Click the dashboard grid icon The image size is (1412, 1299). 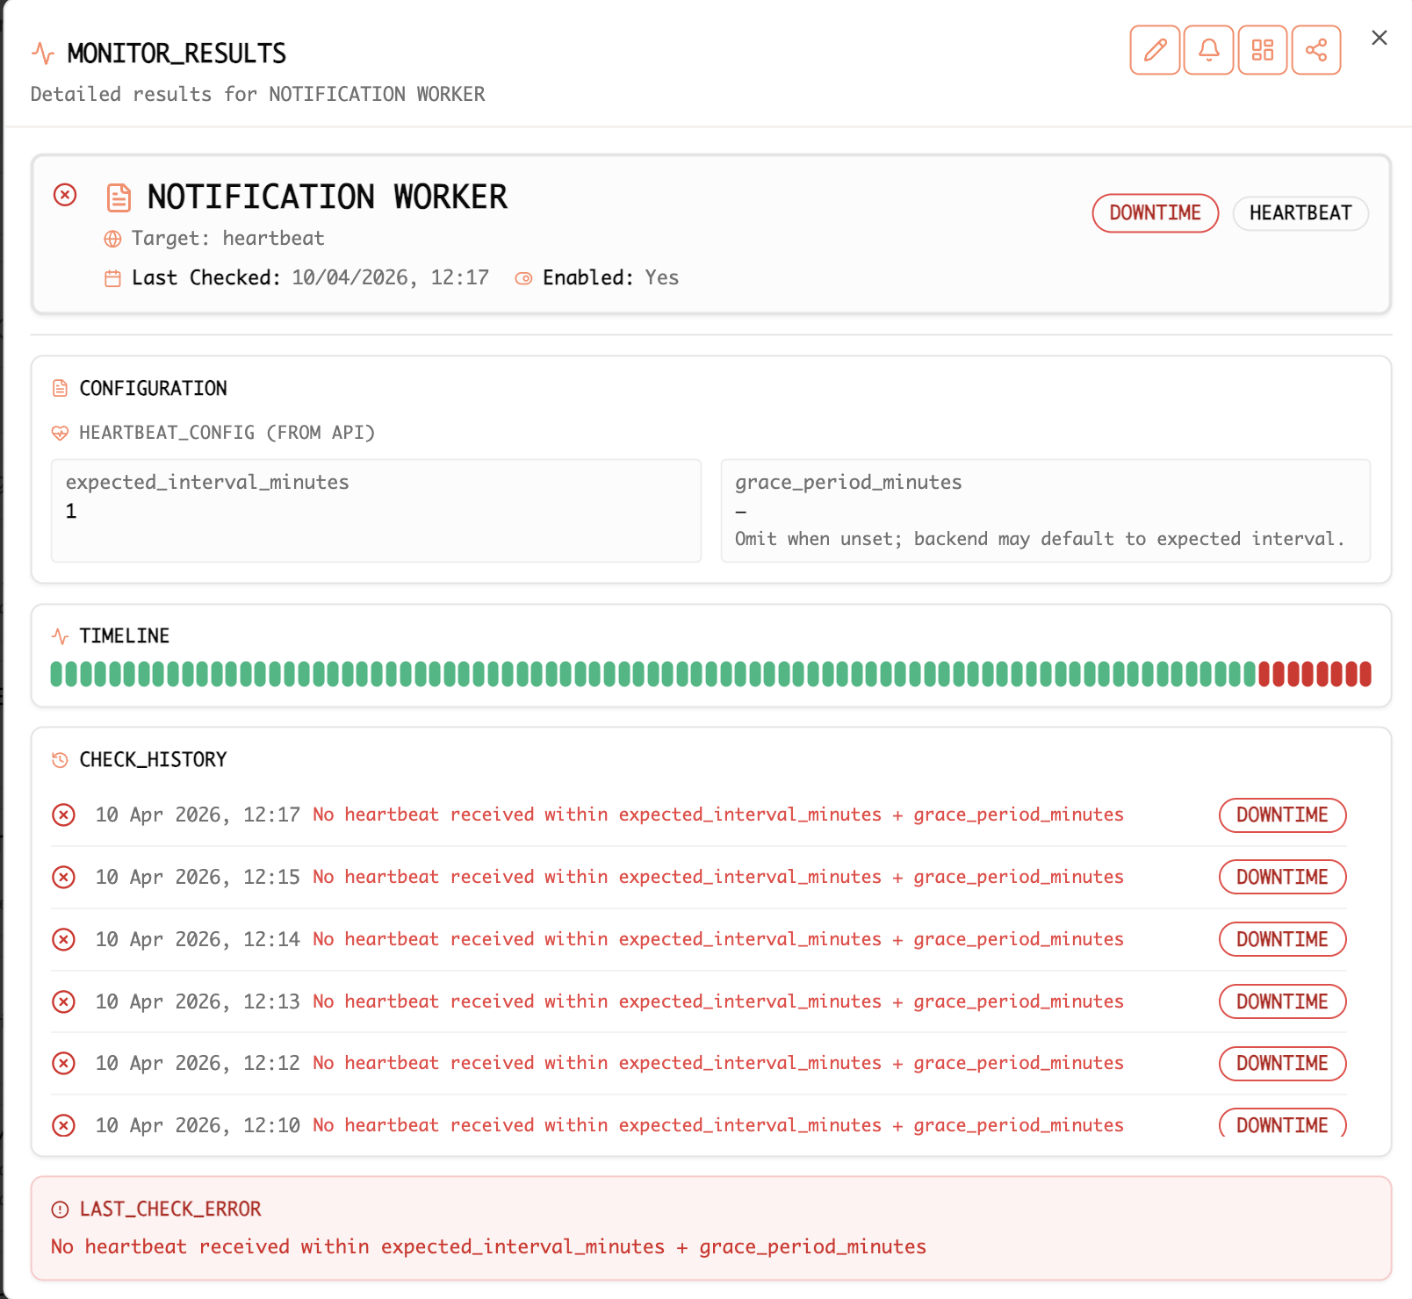[x=1262, y=50]
